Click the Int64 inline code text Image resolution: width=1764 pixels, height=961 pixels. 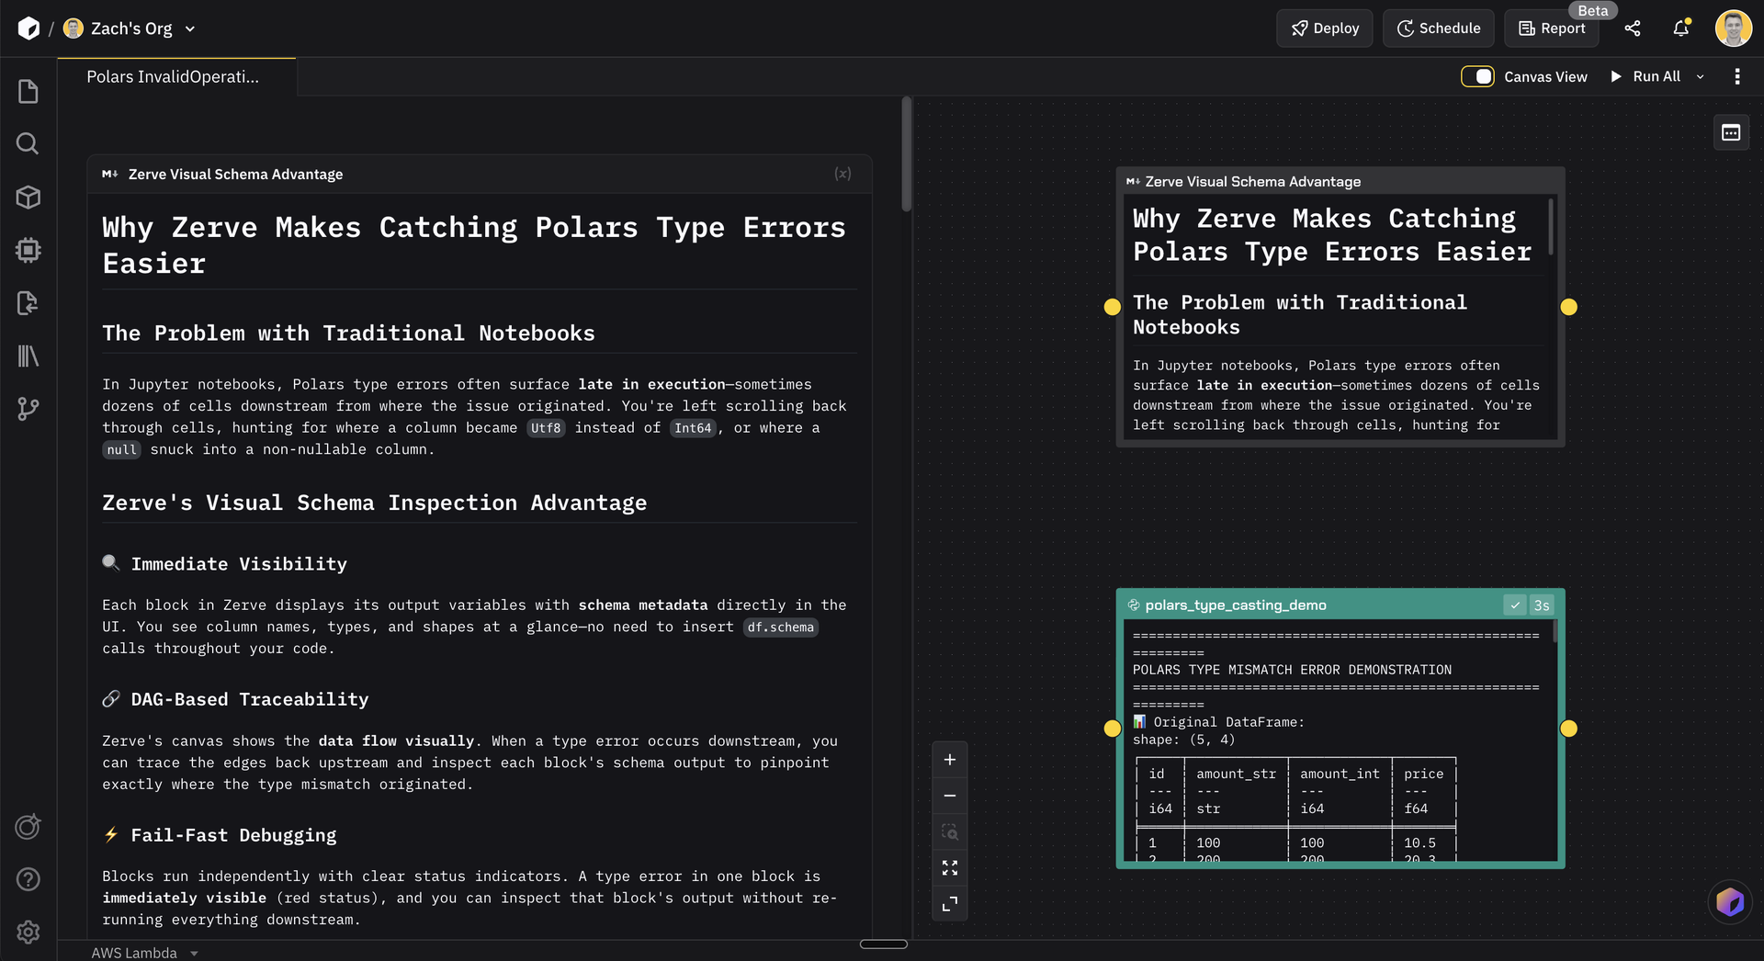pos(693,428)
